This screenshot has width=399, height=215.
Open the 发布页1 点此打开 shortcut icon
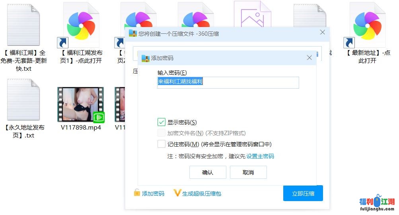pyautogui.click(x=81, y=25)
